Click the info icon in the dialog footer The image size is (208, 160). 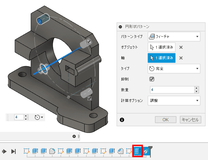(x=122, y=120)
